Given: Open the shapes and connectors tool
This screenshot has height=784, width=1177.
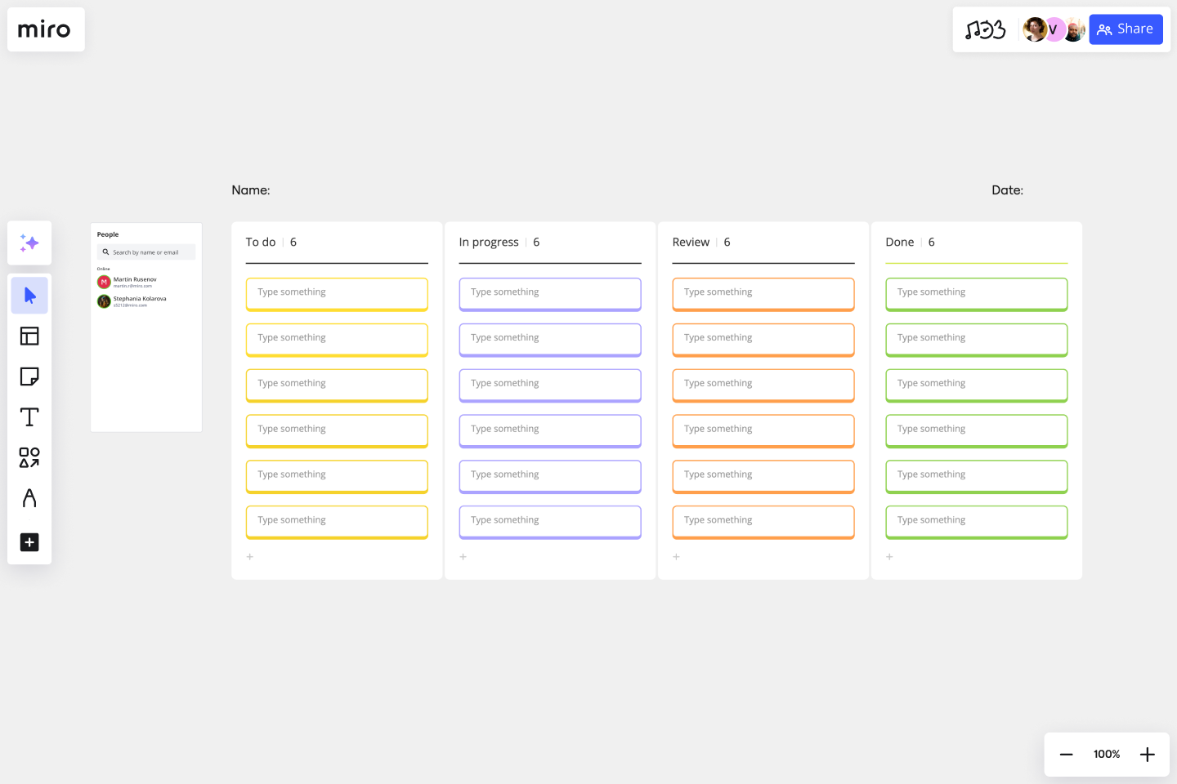Looking at the screenshot, I should click(x=29, y=458).
